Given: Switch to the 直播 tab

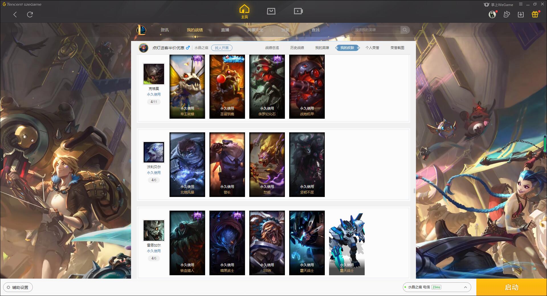Looking at the screenshot, I should (225, 30).
